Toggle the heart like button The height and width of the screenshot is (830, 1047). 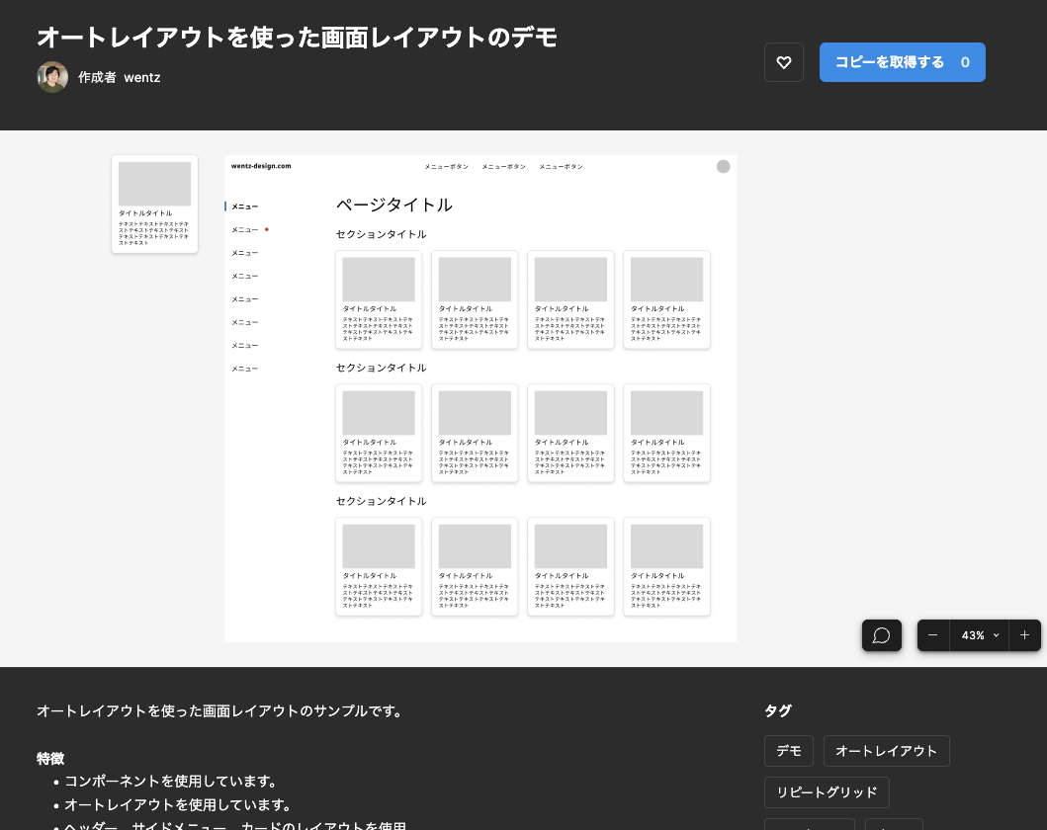pyautogui.click(x=784, y=62)
